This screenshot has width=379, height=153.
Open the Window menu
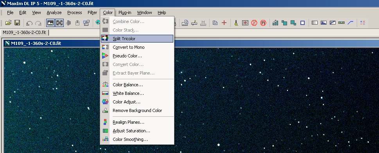point(145,12)
